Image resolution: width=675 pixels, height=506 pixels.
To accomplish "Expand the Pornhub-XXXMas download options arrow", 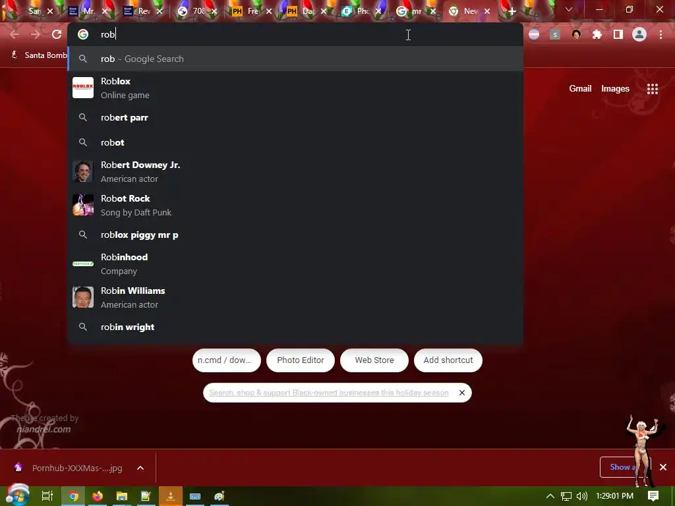I will coord(140,468).
